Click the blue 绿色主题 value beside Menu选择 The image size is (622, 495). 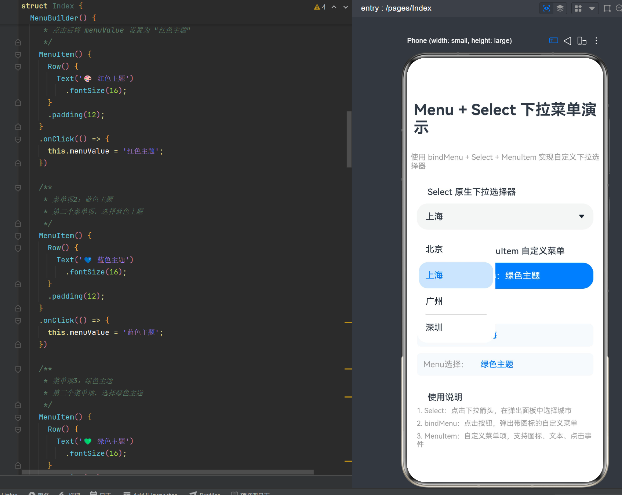[497, 364]
